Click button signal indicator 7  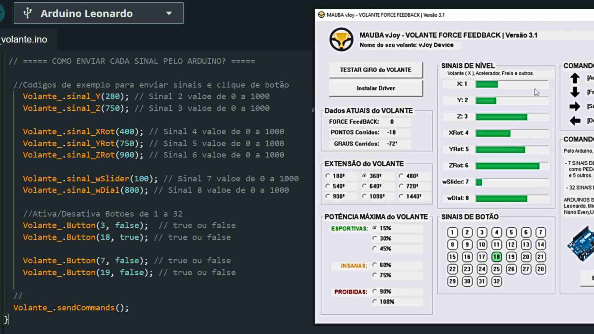(x=540, y=233)
